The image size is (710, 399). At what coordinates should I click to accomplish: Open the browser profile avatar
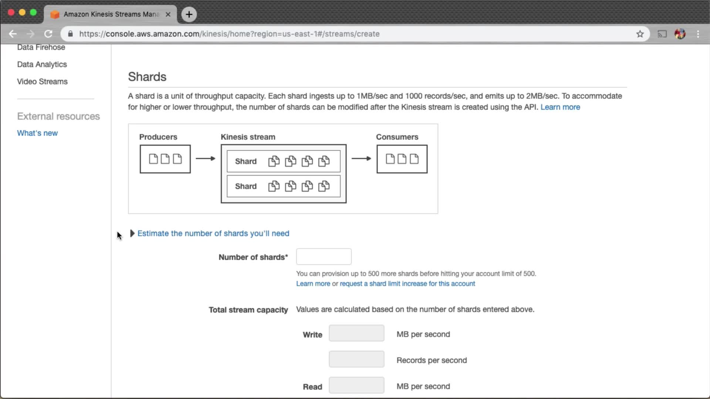[680, 34]
